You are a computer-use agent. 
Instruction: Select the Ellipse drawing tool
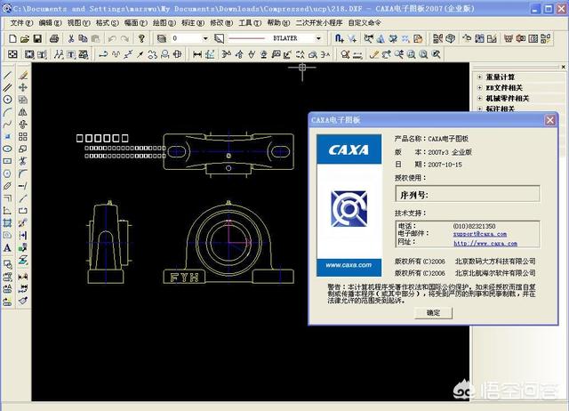point(8,149)
